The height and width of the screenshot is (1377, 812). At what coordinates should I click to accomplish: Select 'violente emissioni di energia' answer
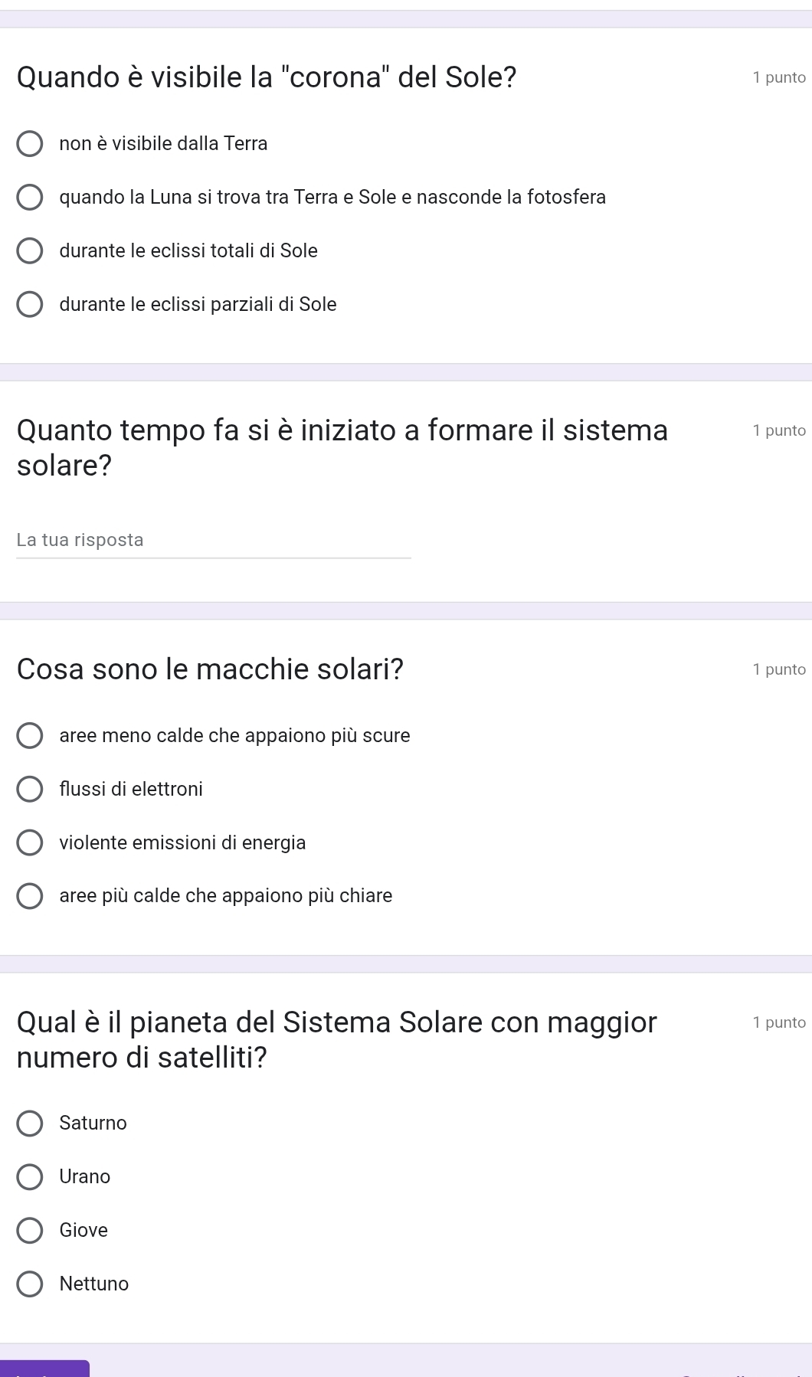tap(30, 843)
